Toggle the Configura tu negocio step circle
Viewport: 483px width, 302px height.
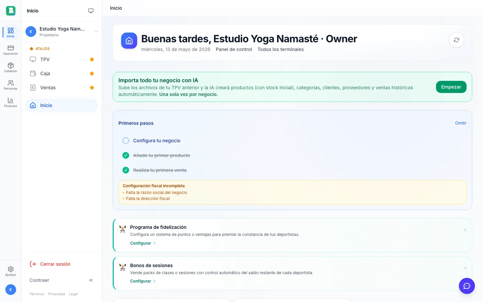126,141
